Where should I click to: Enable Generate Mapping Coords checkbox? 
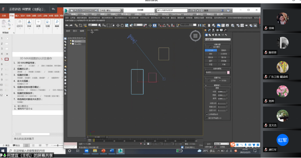coord(207,114)
